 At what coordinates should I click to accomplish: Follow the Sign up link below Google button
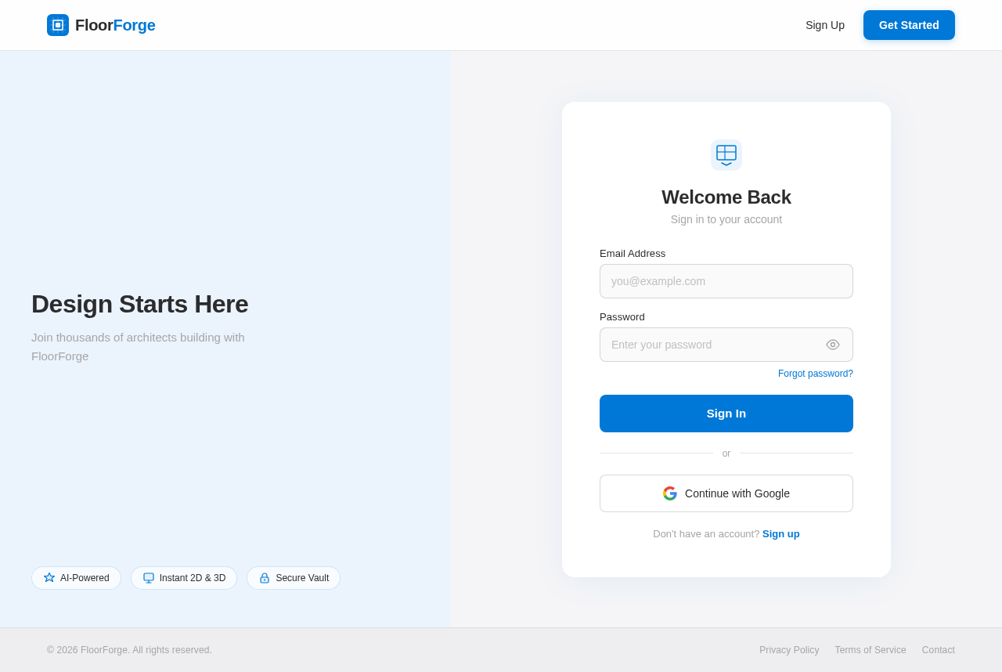(781, 534)
